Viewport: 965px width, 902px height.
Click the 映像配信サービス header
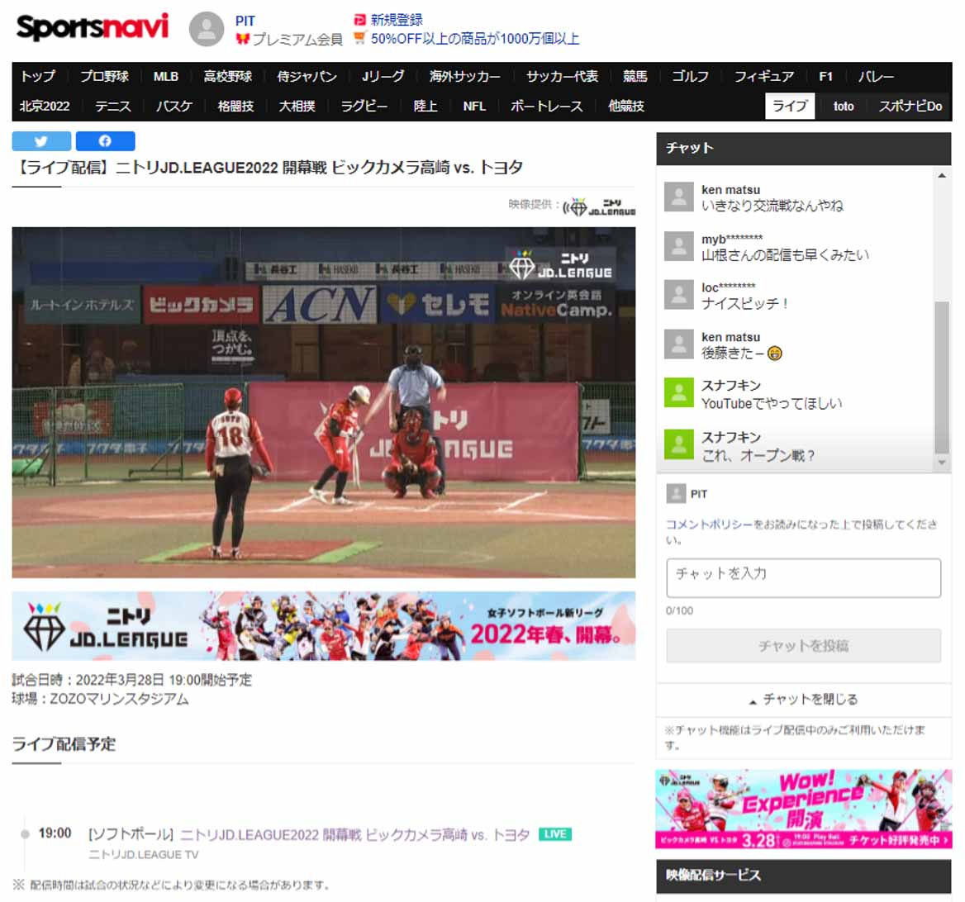pos(803,876)
